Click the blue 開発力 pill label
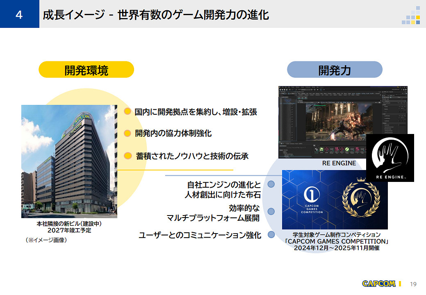Screen dimensions: 426x295 pyautogui.click(x=335, y=70)
